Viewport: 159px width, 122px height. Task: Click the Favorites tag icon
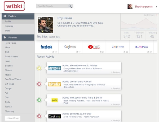(5, 38)
